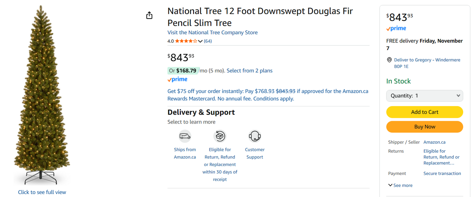Expand the See more section in buy box

400,185
